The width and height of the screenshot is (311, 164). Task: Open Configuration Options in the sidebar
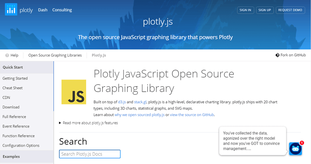pos(21,146)
